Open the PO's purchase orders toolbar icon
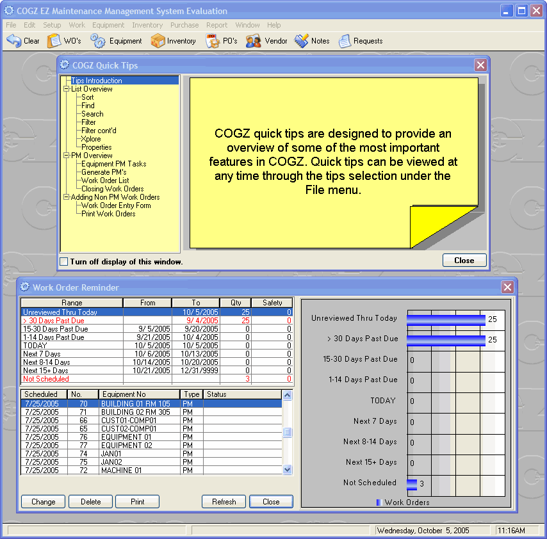The width and height of the screenshot is (547, 539). coord(212,41)
